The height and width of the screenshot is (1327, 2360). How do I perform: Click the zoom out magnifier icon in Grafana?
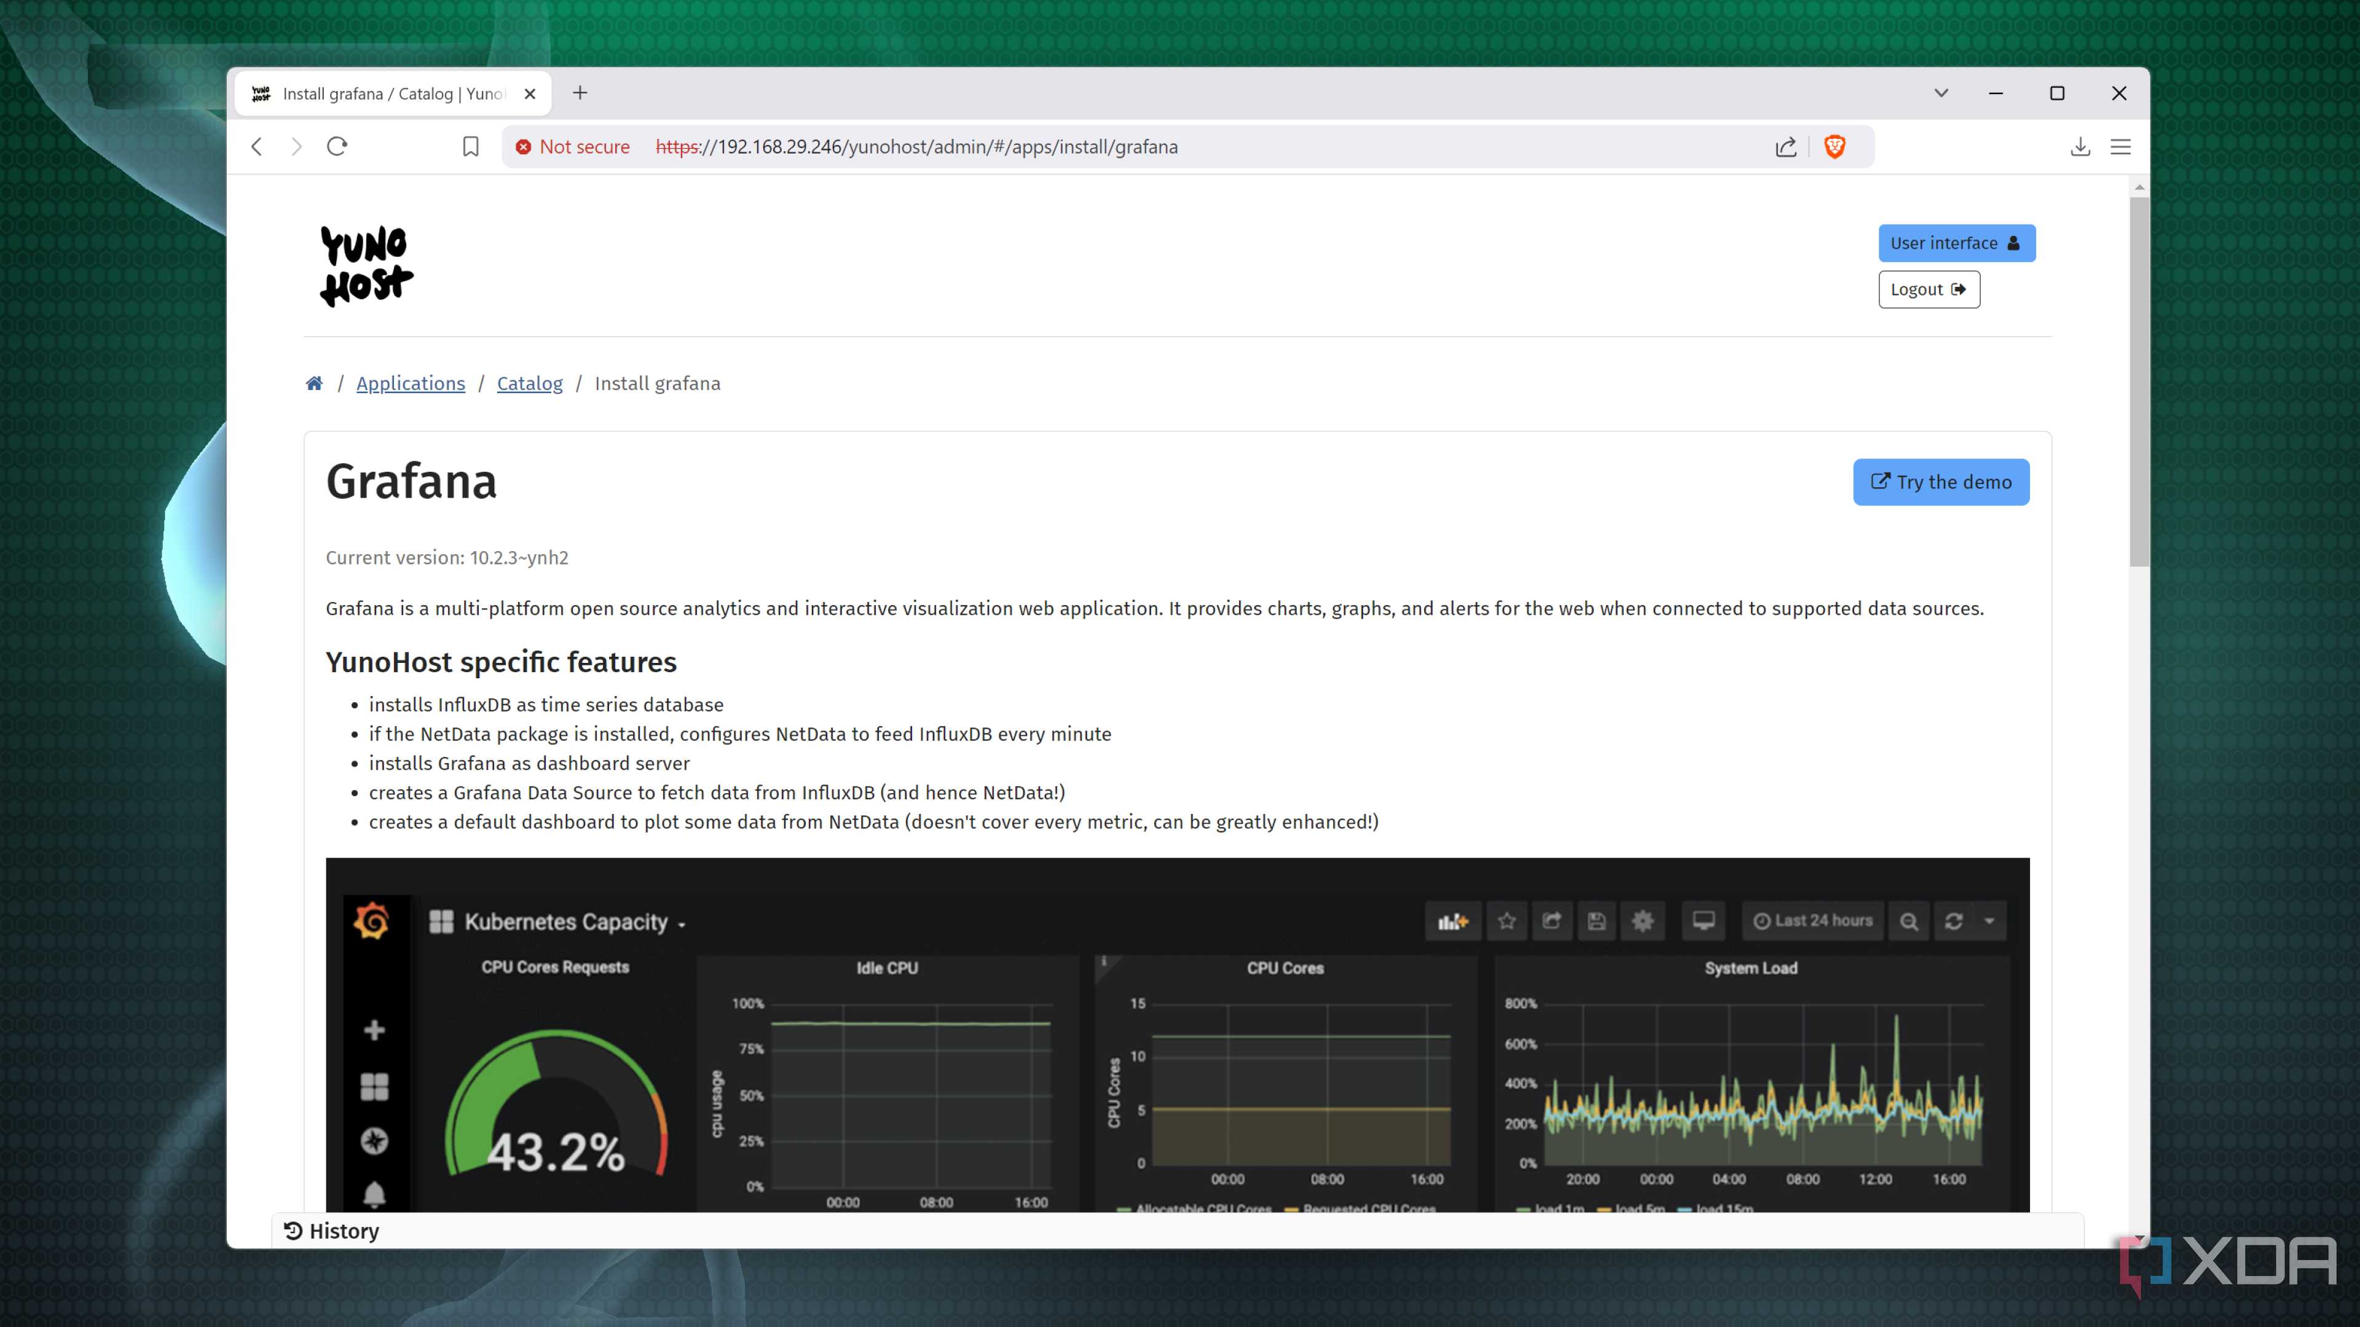coord(1908,920)
